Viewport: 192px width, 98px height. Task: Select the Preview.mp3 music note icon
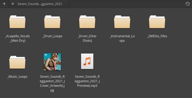pos(87,61)
